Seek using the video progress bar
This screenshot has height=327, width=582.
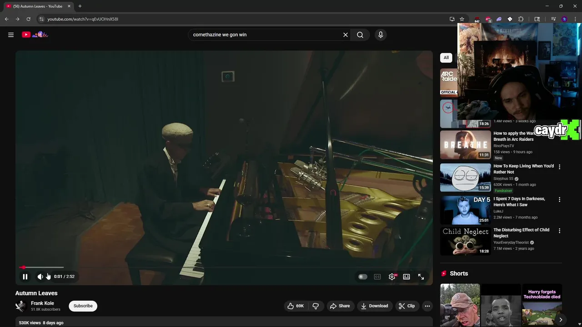click(225, 268)
